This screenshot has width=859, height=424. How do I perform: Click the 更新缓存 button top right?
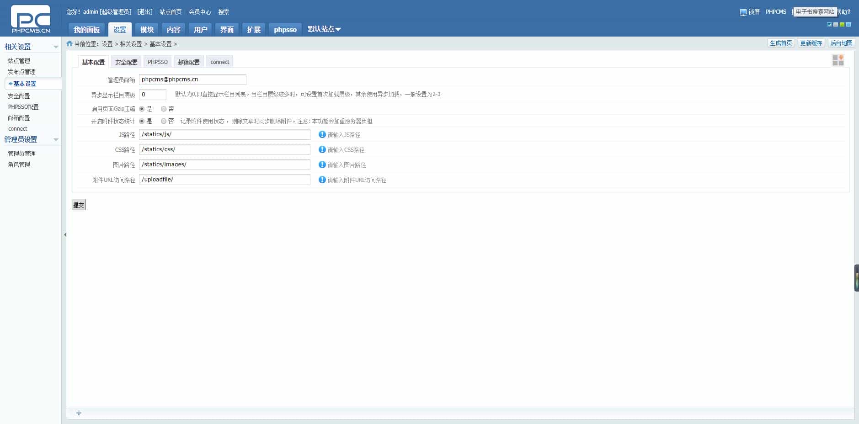(x=811, y=42)
